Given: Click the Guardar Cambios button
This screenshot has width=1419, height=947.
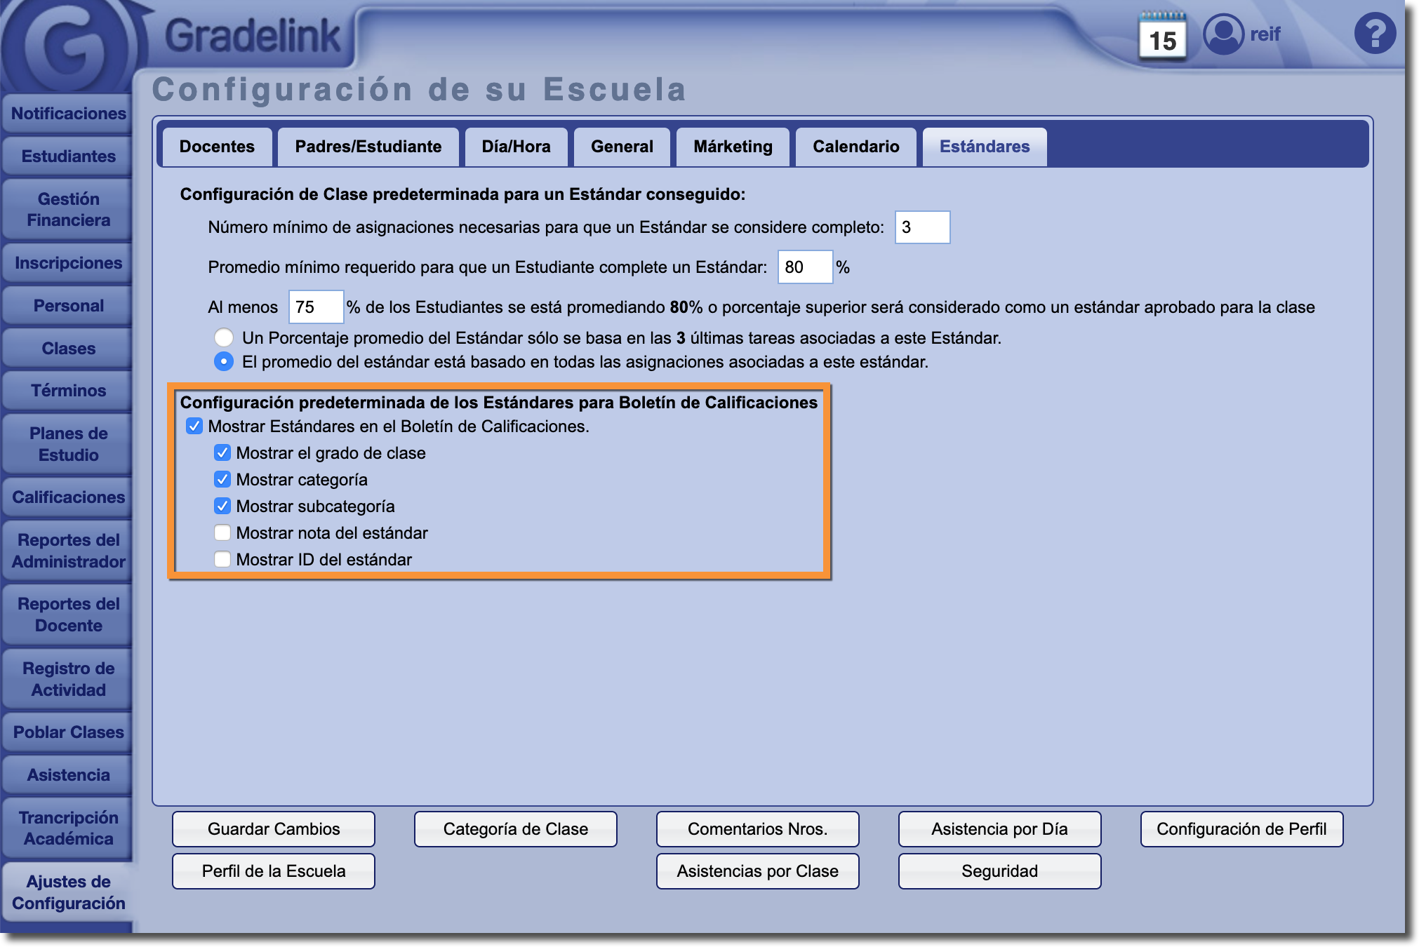Looking at the screenshot, I should point(274,829).
